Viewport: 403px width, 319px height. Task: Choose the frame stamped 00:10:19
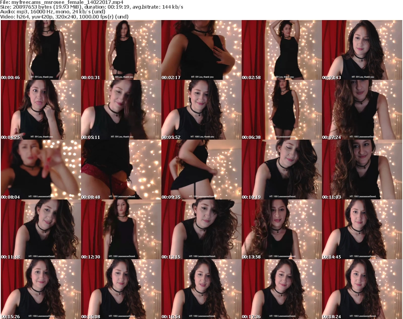(282, 170)
